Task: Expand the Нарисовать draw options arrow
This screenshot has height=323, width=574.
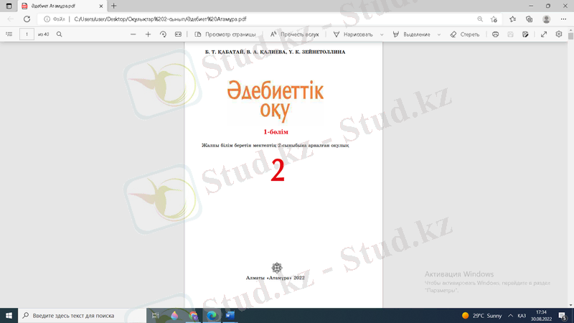Action: pos(382,34)
